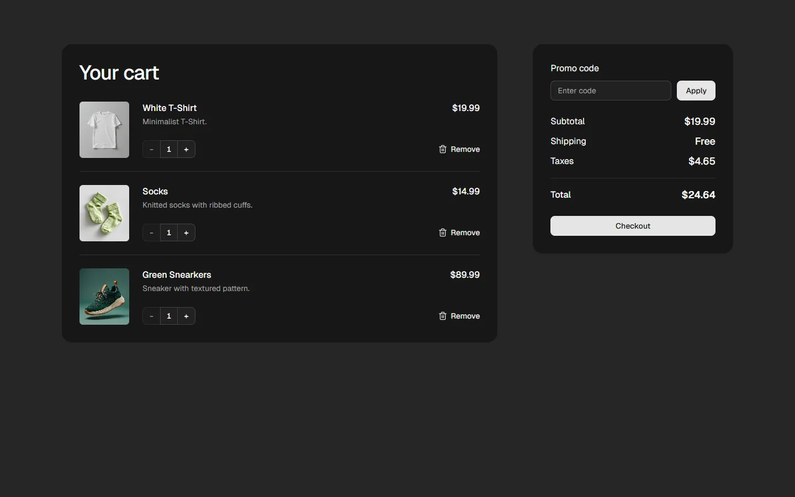Proceed to Checkout

(x=633, y=226)
